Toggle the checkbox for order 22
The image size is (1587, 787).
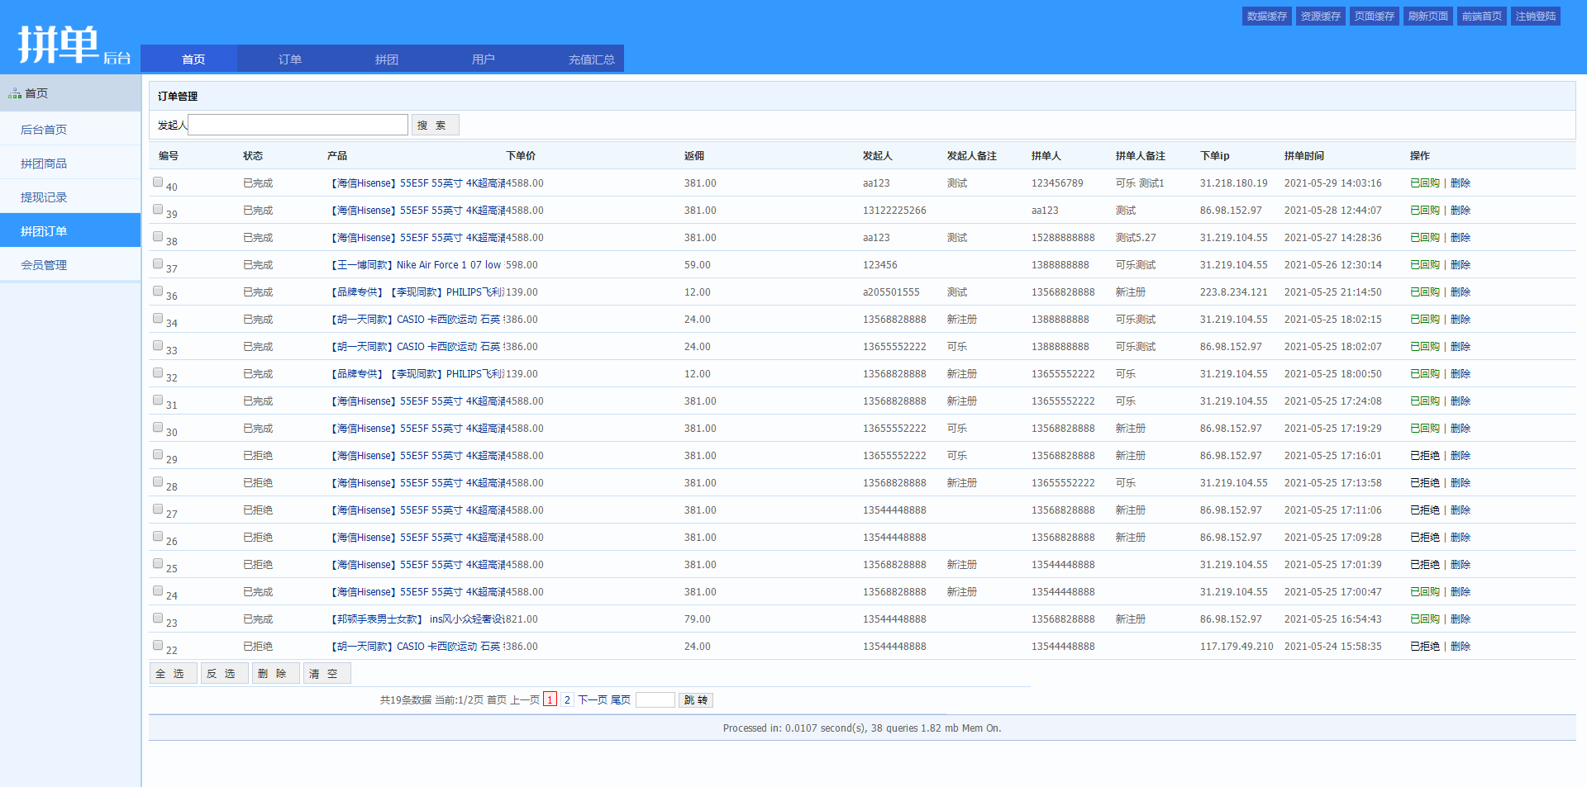(158, 646)
